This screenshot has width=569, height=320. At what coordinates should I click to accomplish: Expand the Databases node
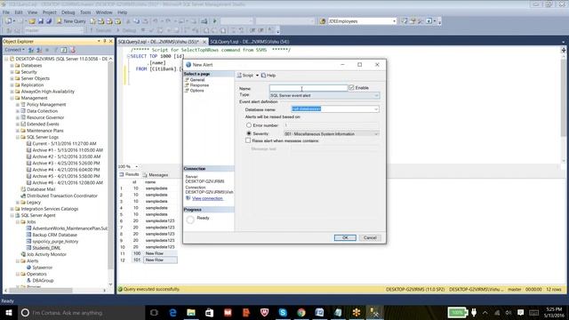point(12,65)
